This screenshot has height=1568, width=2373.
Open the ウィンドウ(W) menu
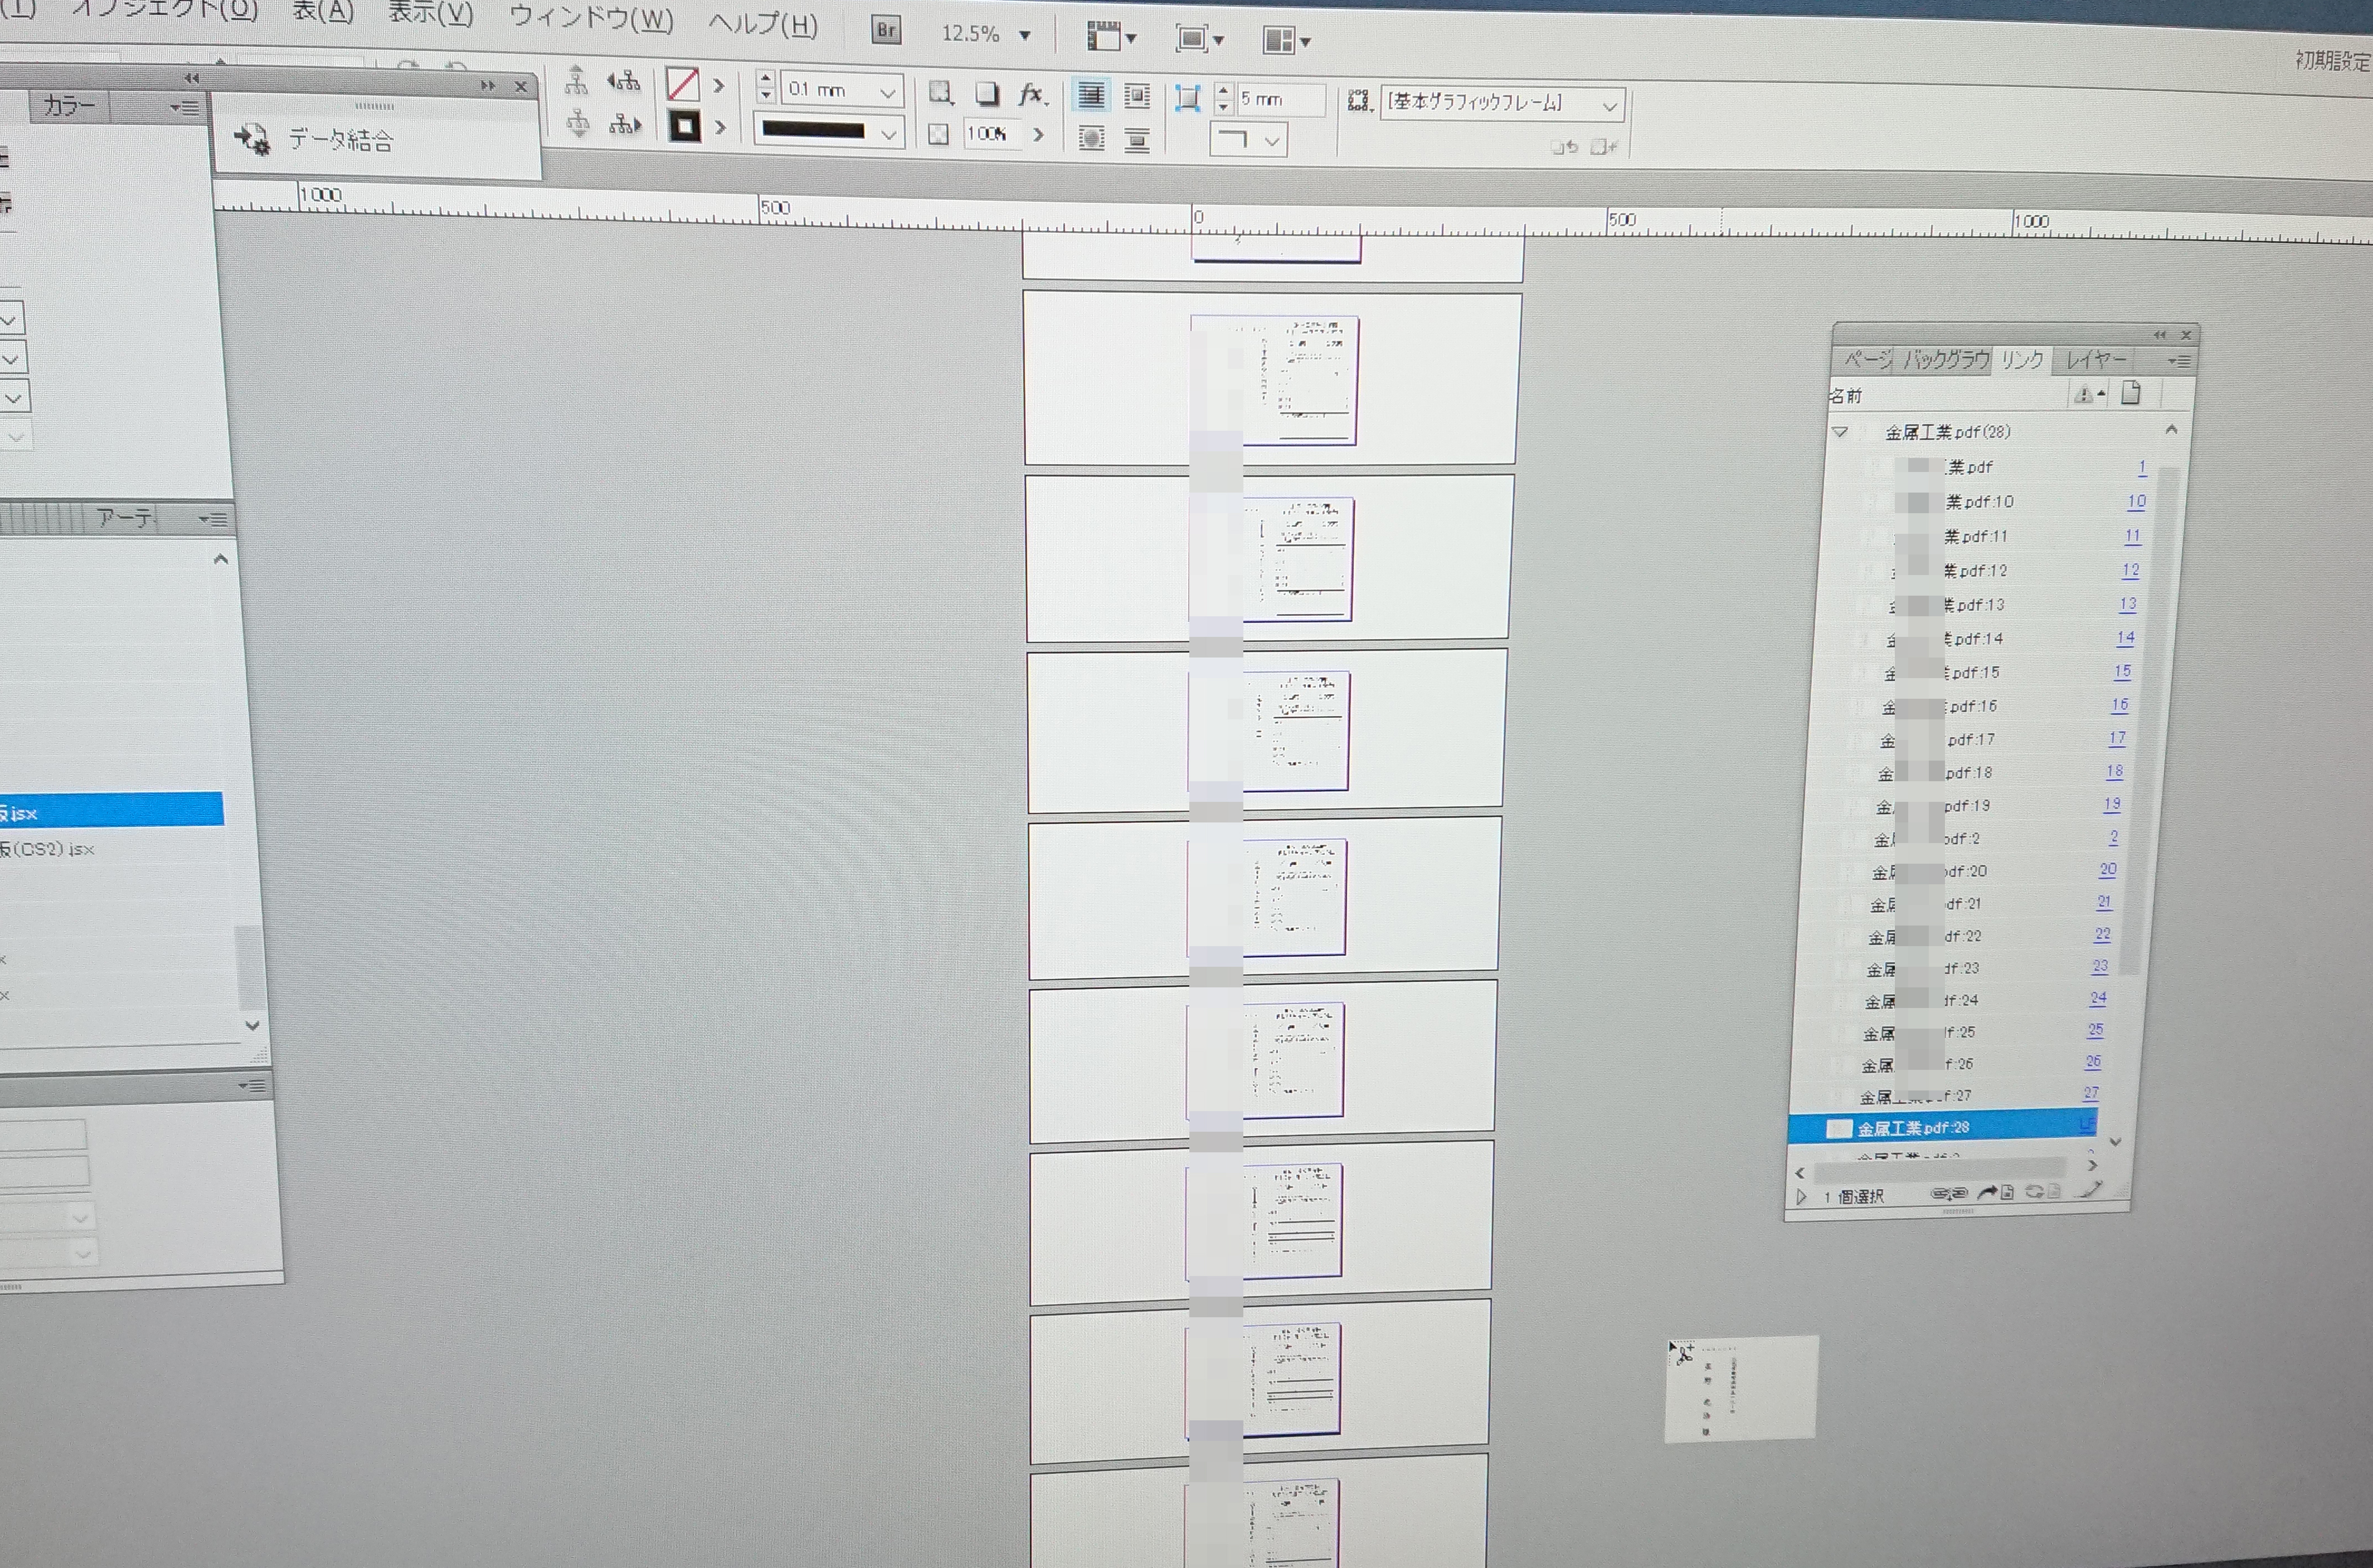click(x=591, y=18)
